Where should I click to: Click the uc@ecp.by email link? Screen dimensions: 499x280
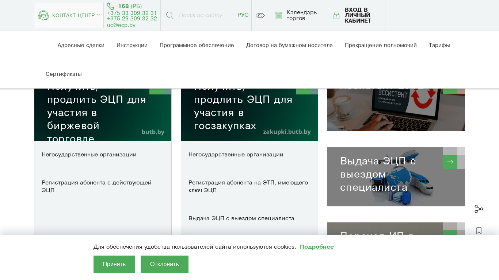pos(121,25)
